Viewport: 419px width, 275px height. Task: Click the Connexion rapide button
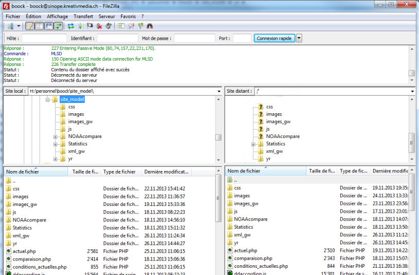click(274, 38)
